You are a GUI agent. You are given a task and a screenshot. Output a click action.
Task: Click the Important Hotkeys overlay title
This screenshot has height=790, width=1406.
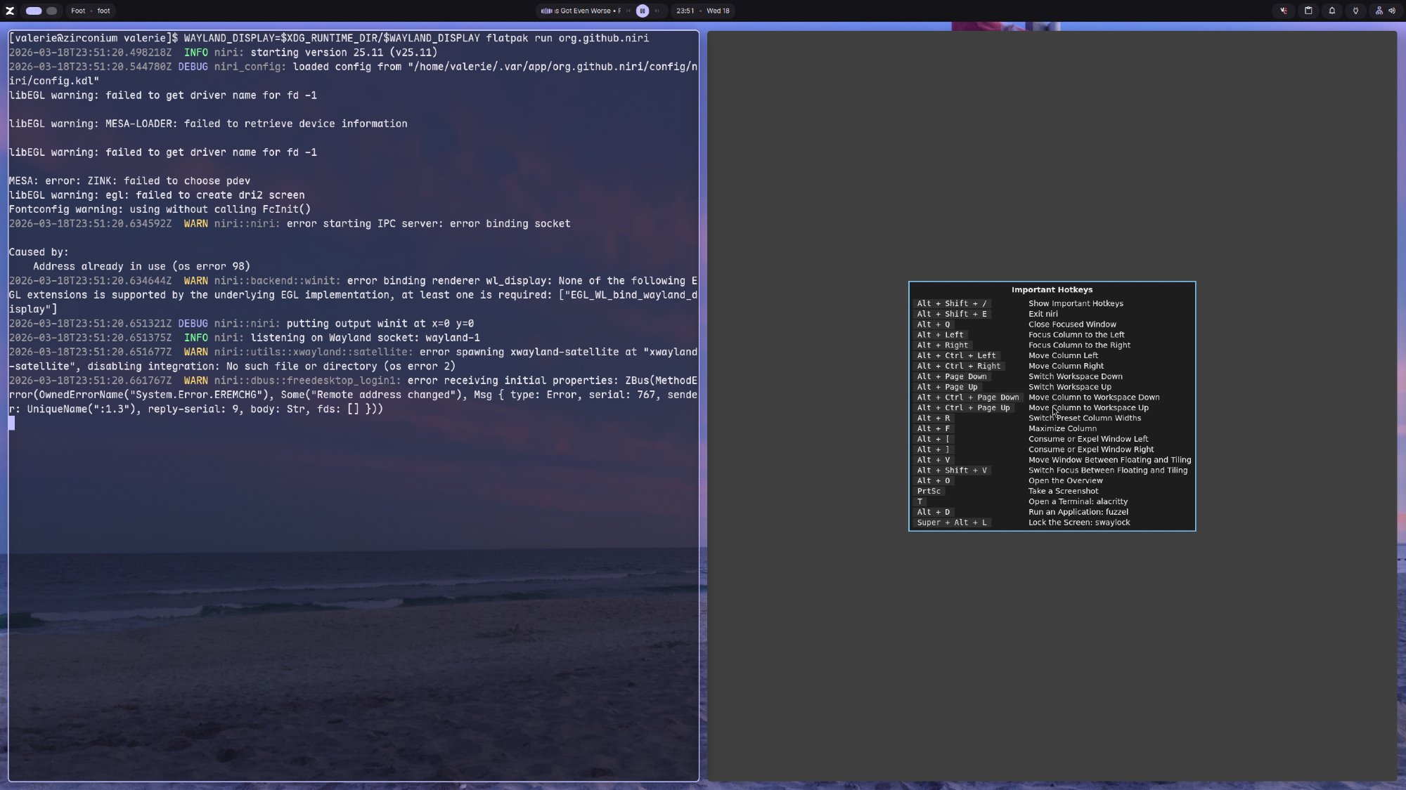coord(1052,289)
